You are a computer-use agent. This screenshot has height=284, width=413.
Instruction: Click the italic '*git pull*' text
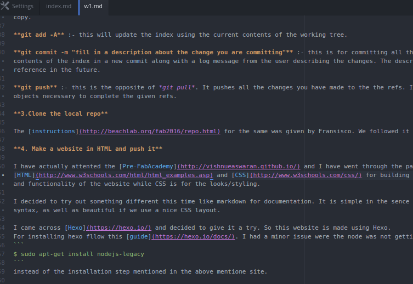click(x=177, y=87)
